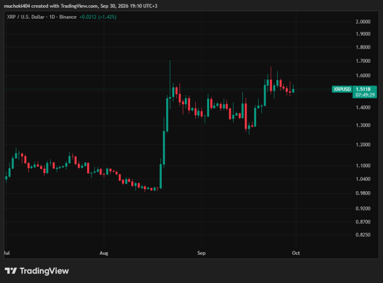The width and height of the screenshot is (383, 283).
Task: Click the Aug label on time axis
Action: tap(104, 253)
